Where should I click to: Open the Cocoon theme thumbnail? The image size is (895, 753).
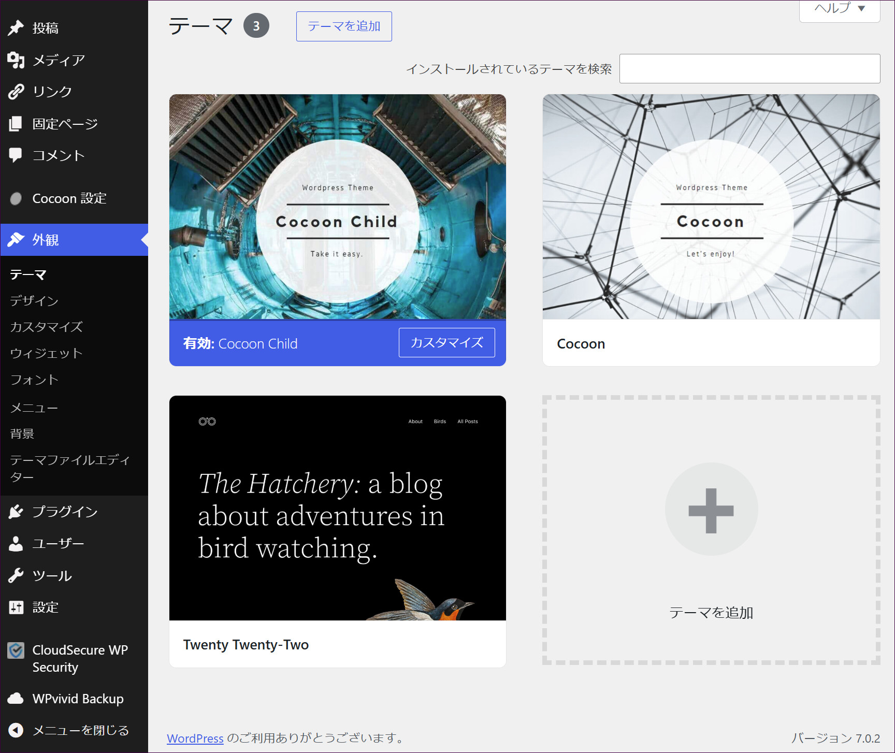tap(711, 207)
